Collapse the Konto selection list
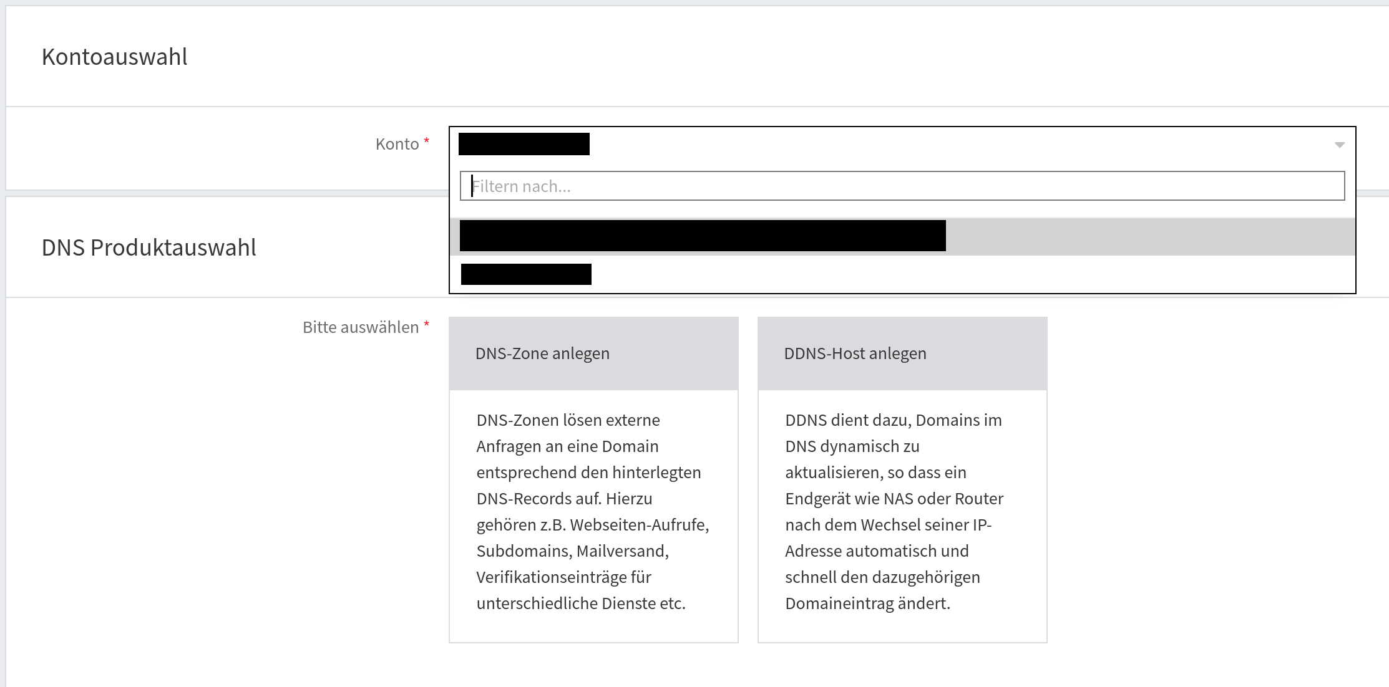 click(x=1339, y=145)
